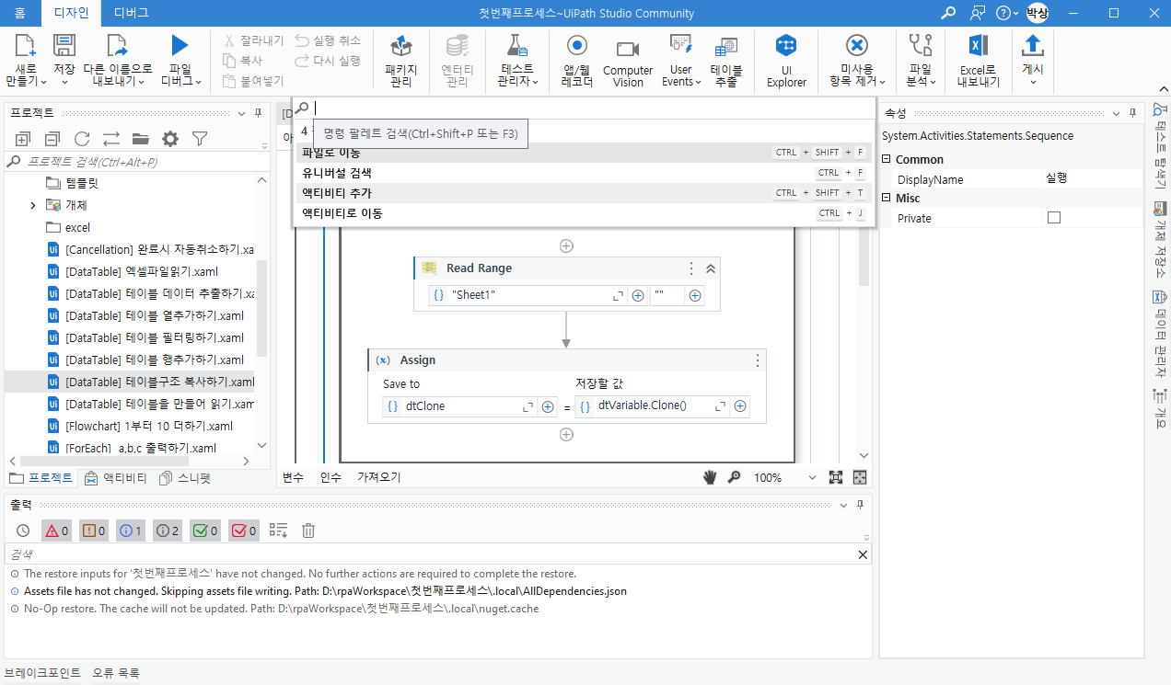Select 액티비티 추가 in command palette

(x=584, y=193)
